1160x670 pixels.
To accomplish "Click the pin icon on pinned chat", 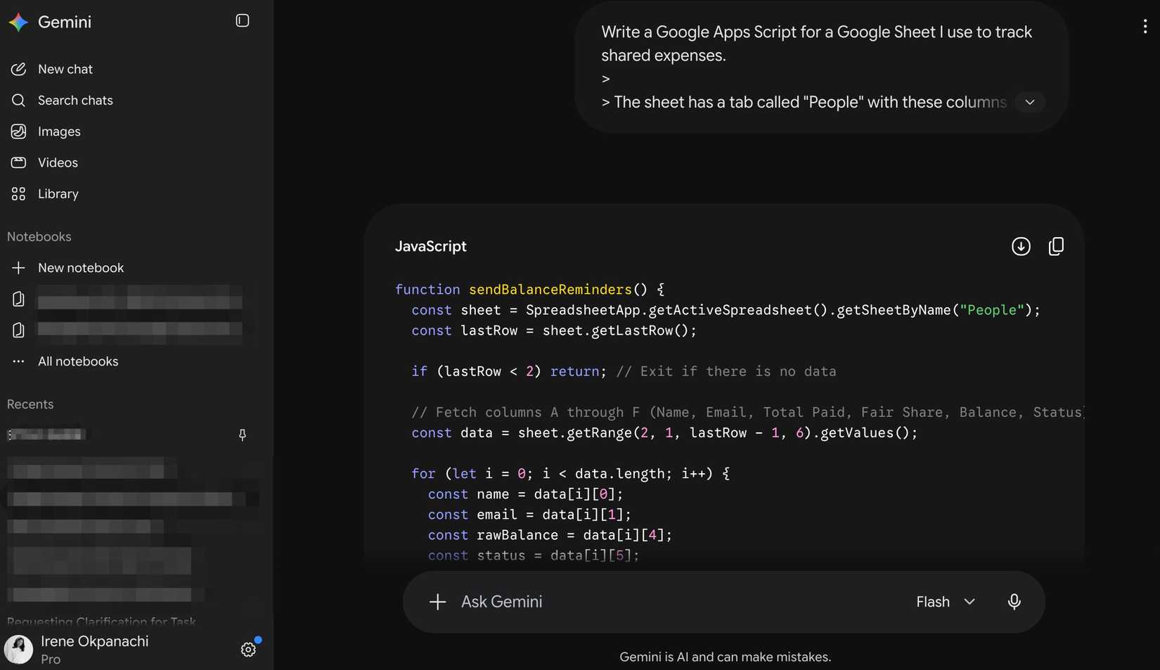I will tap(243, 435).
